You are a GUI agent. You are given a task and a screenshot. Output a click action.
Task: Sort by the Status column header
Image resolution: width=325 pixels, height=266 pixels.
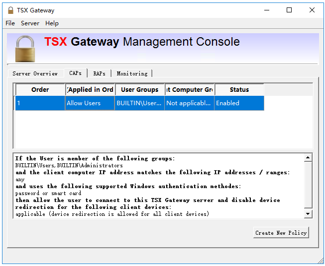[239, 89]
